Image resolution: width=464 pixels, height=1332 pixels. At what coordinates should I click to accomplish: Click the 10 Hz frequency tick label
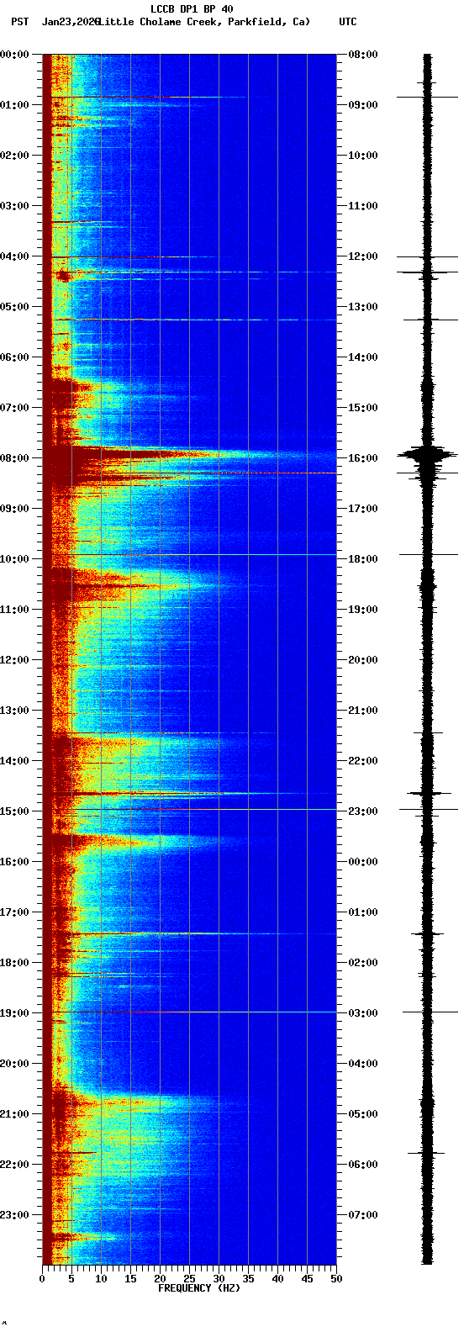101,1279
